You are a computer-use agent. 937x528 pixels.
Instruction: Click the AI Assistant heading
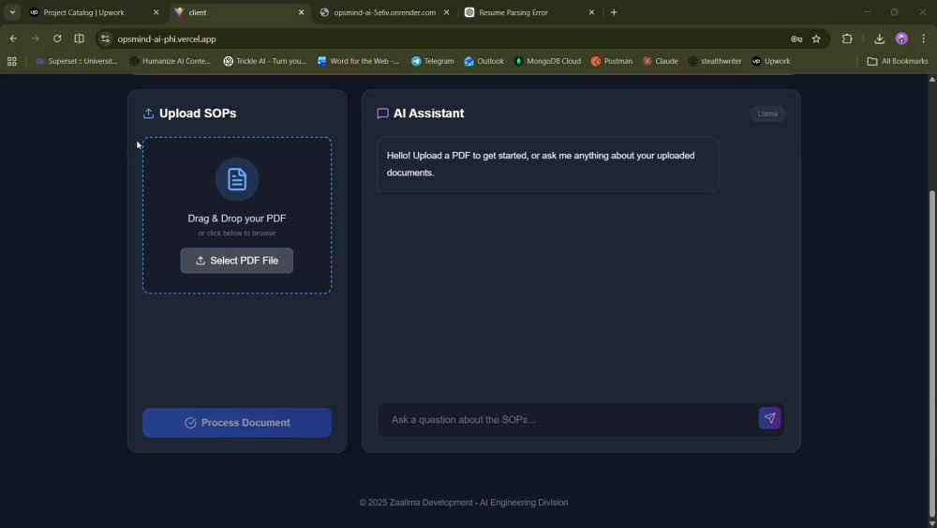(428, 113)
